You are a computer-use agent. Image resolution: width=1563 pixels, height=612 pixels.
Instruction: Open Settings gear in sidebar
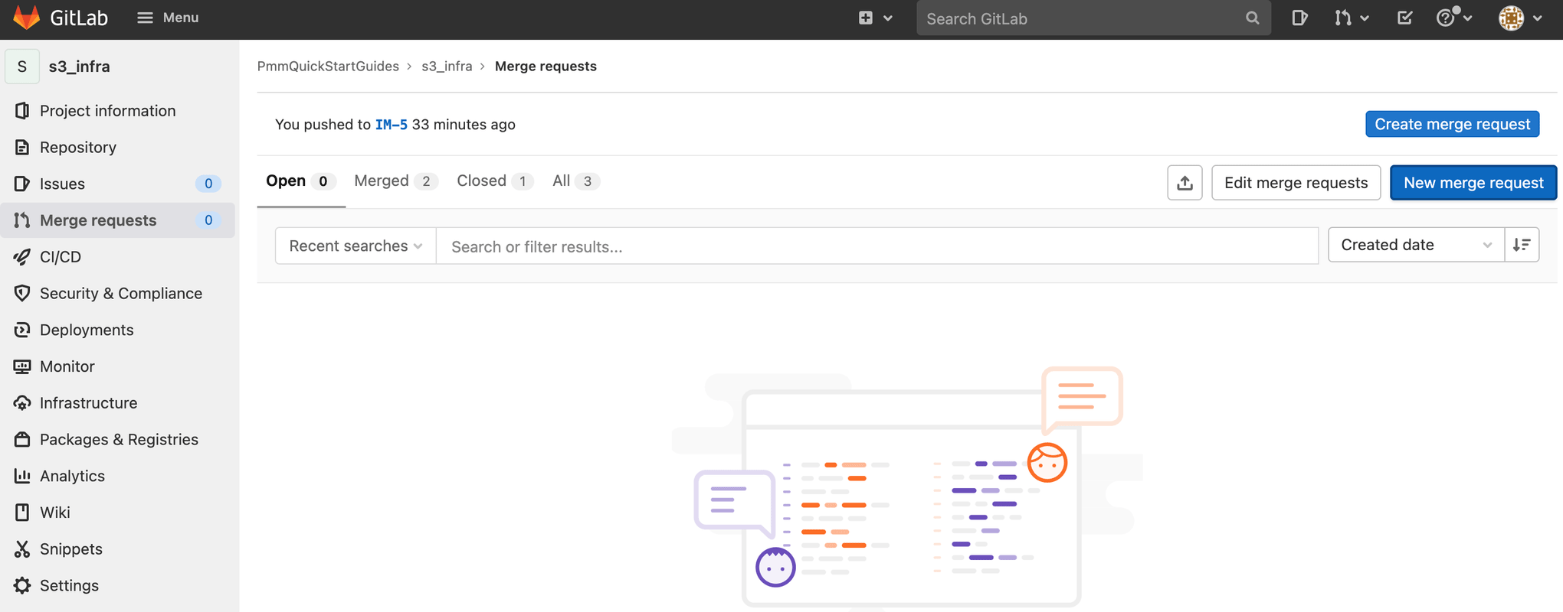[22, 585]
